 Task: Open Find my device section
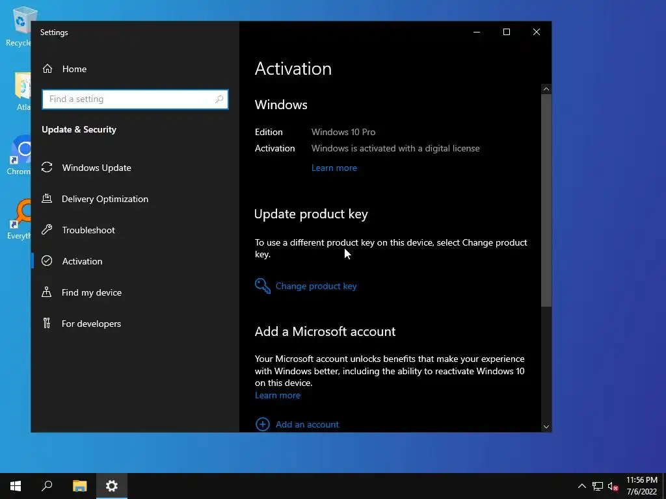[x=135, y=292]
